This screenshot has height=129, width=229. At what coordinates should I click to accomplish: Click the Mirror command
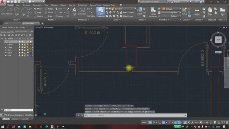49,13
